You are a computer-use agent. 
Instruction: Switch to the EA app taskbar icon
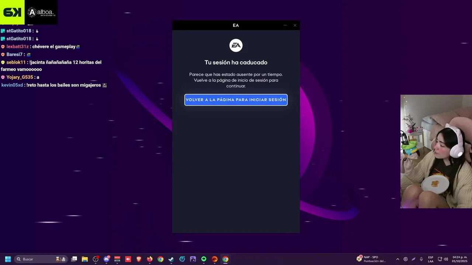pos(215,259)
